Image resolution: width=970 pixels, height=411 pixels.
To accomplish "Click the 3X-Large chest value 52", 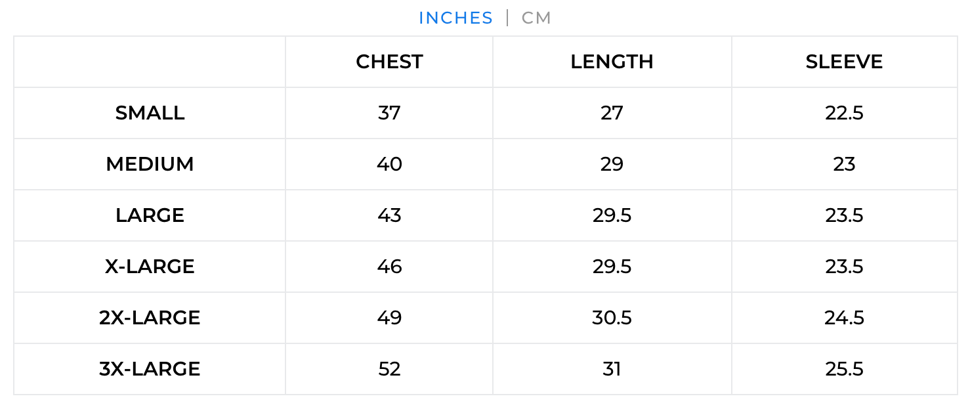I will pyautogui.click(x=389, y=369).
